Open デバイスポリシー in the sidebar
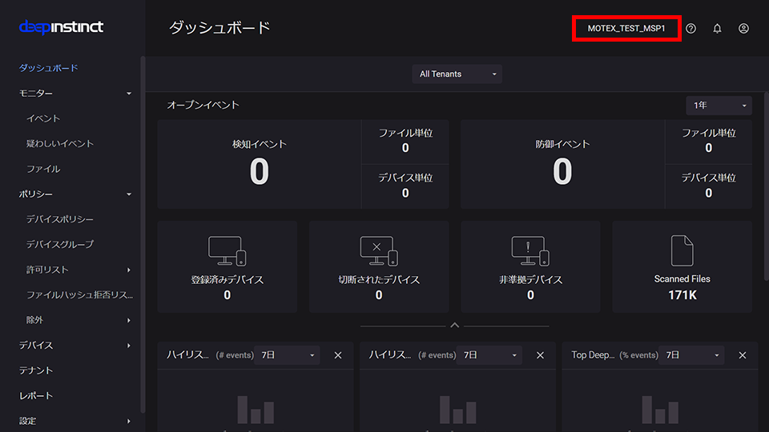Viewport: 769px width, 432px height. click(x=60, y=219)
